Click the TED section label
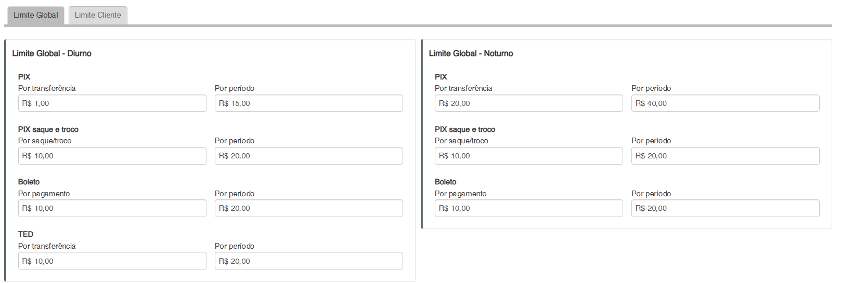This screenshot has height=283, width=841. click(x=25, y=234)
